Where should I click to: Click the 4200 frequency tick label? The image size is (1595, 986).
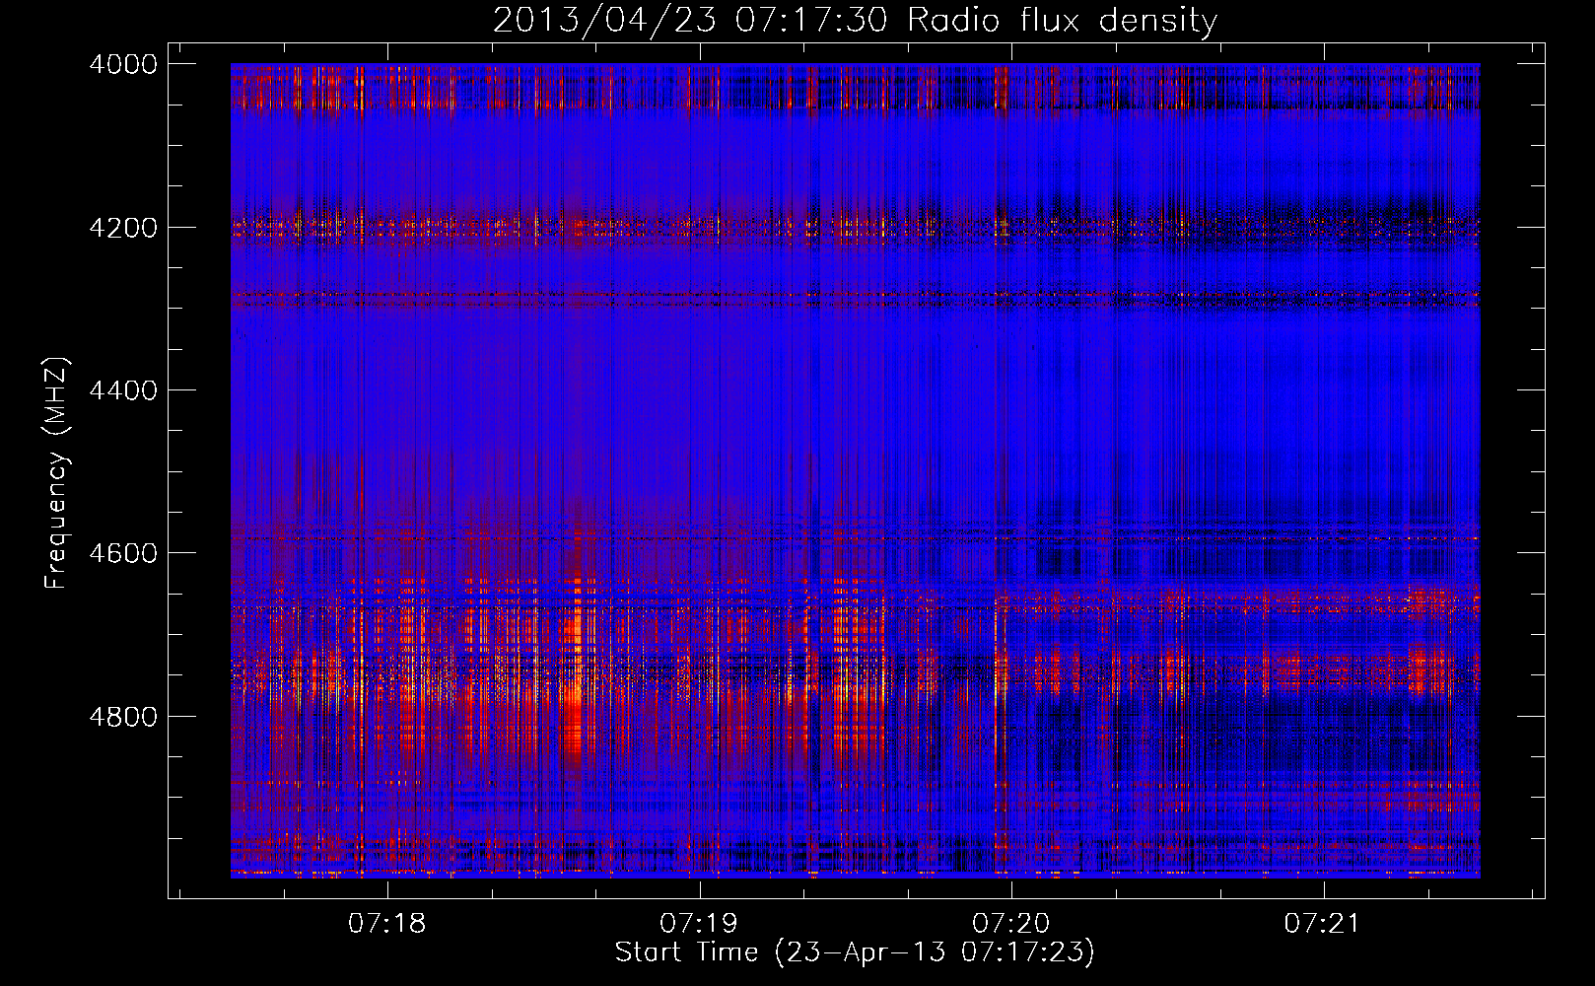123,227
